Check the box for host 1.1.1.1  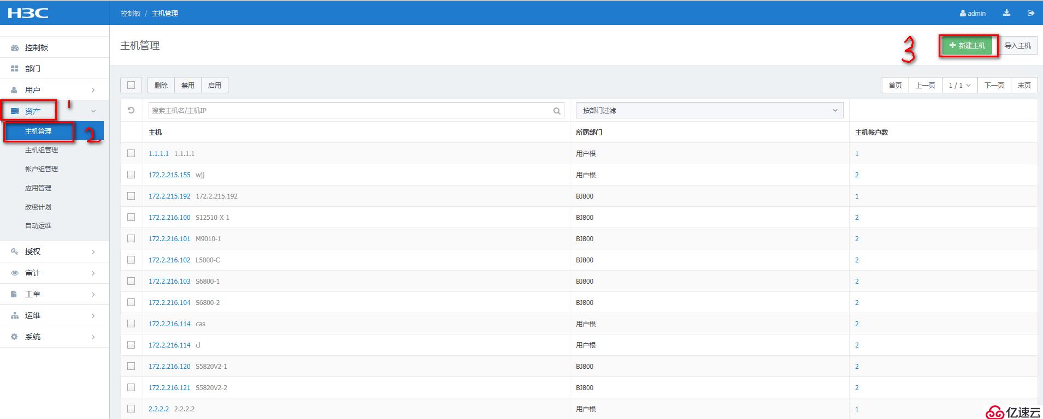point(131,153)
